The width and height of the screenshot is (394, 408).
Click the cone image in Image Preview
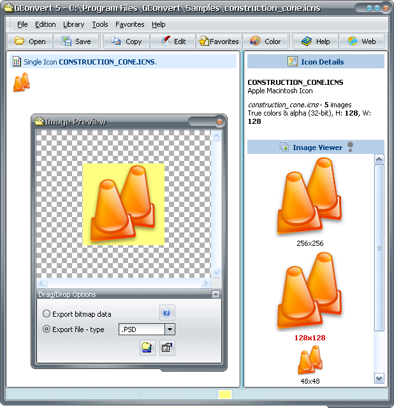point(124,204)
